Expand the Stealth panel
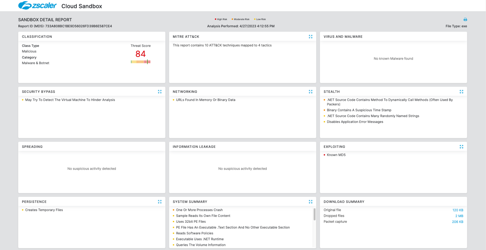The width and height of the screenshot is (486, 250). 461,92
